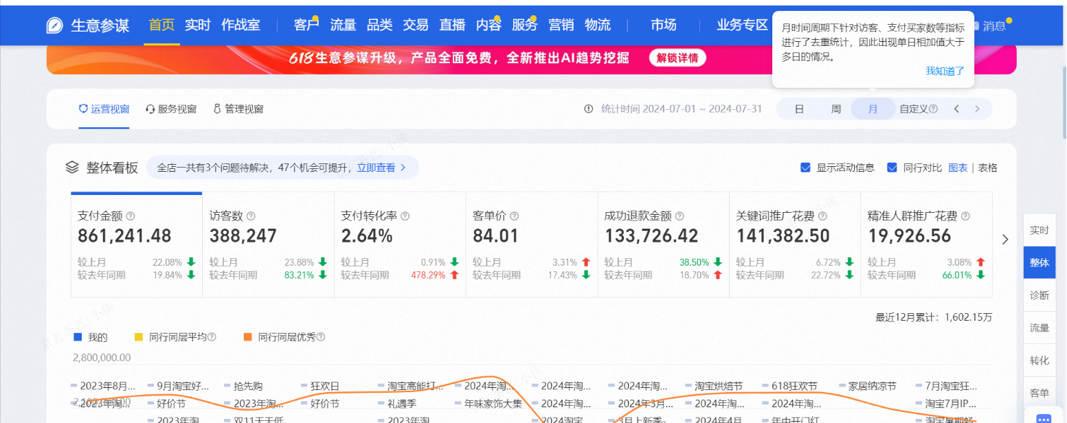Select the 客单价 metric card

[x=532, y=245]
